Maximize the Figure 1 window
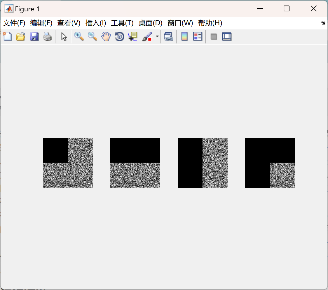Screen dimensions: 328x290 click(286, 8)
